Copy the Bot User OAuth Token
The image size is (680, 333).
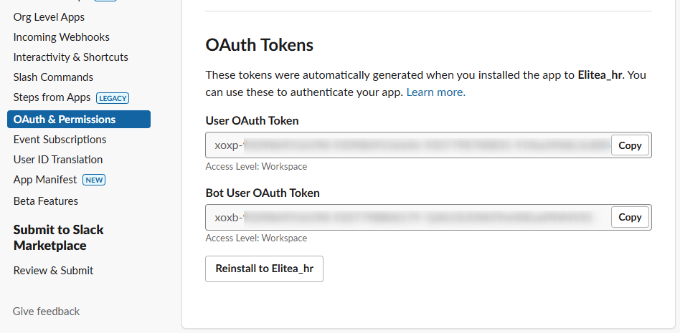[630, 217]
